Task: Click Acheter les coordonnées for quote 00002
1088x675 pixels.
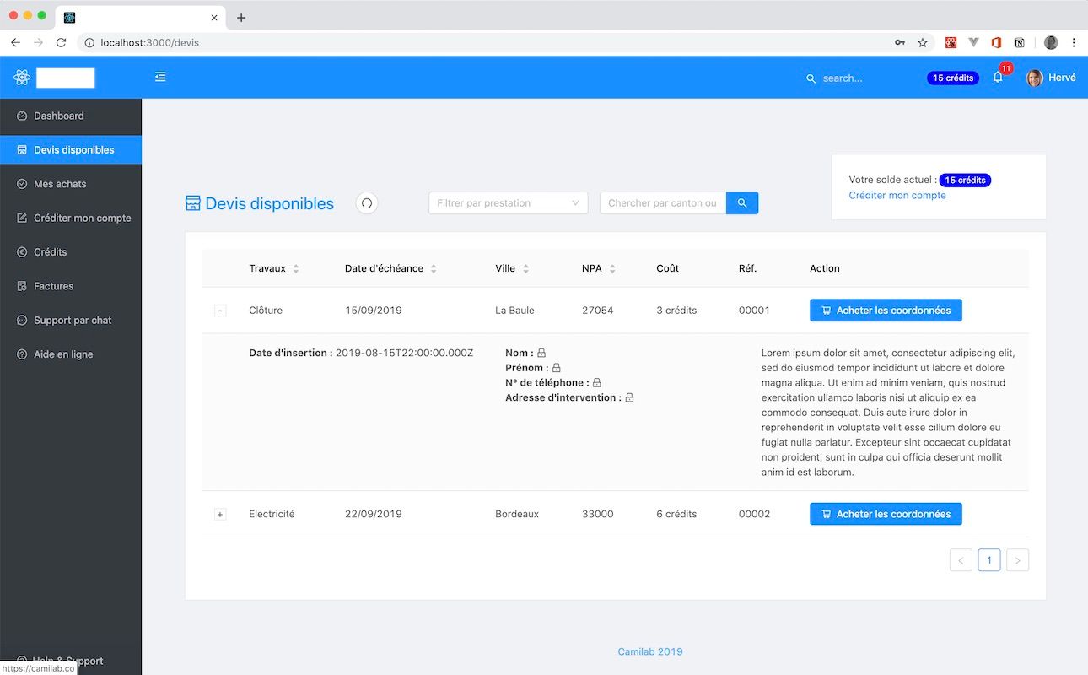Action: click(x=886, y=514)
